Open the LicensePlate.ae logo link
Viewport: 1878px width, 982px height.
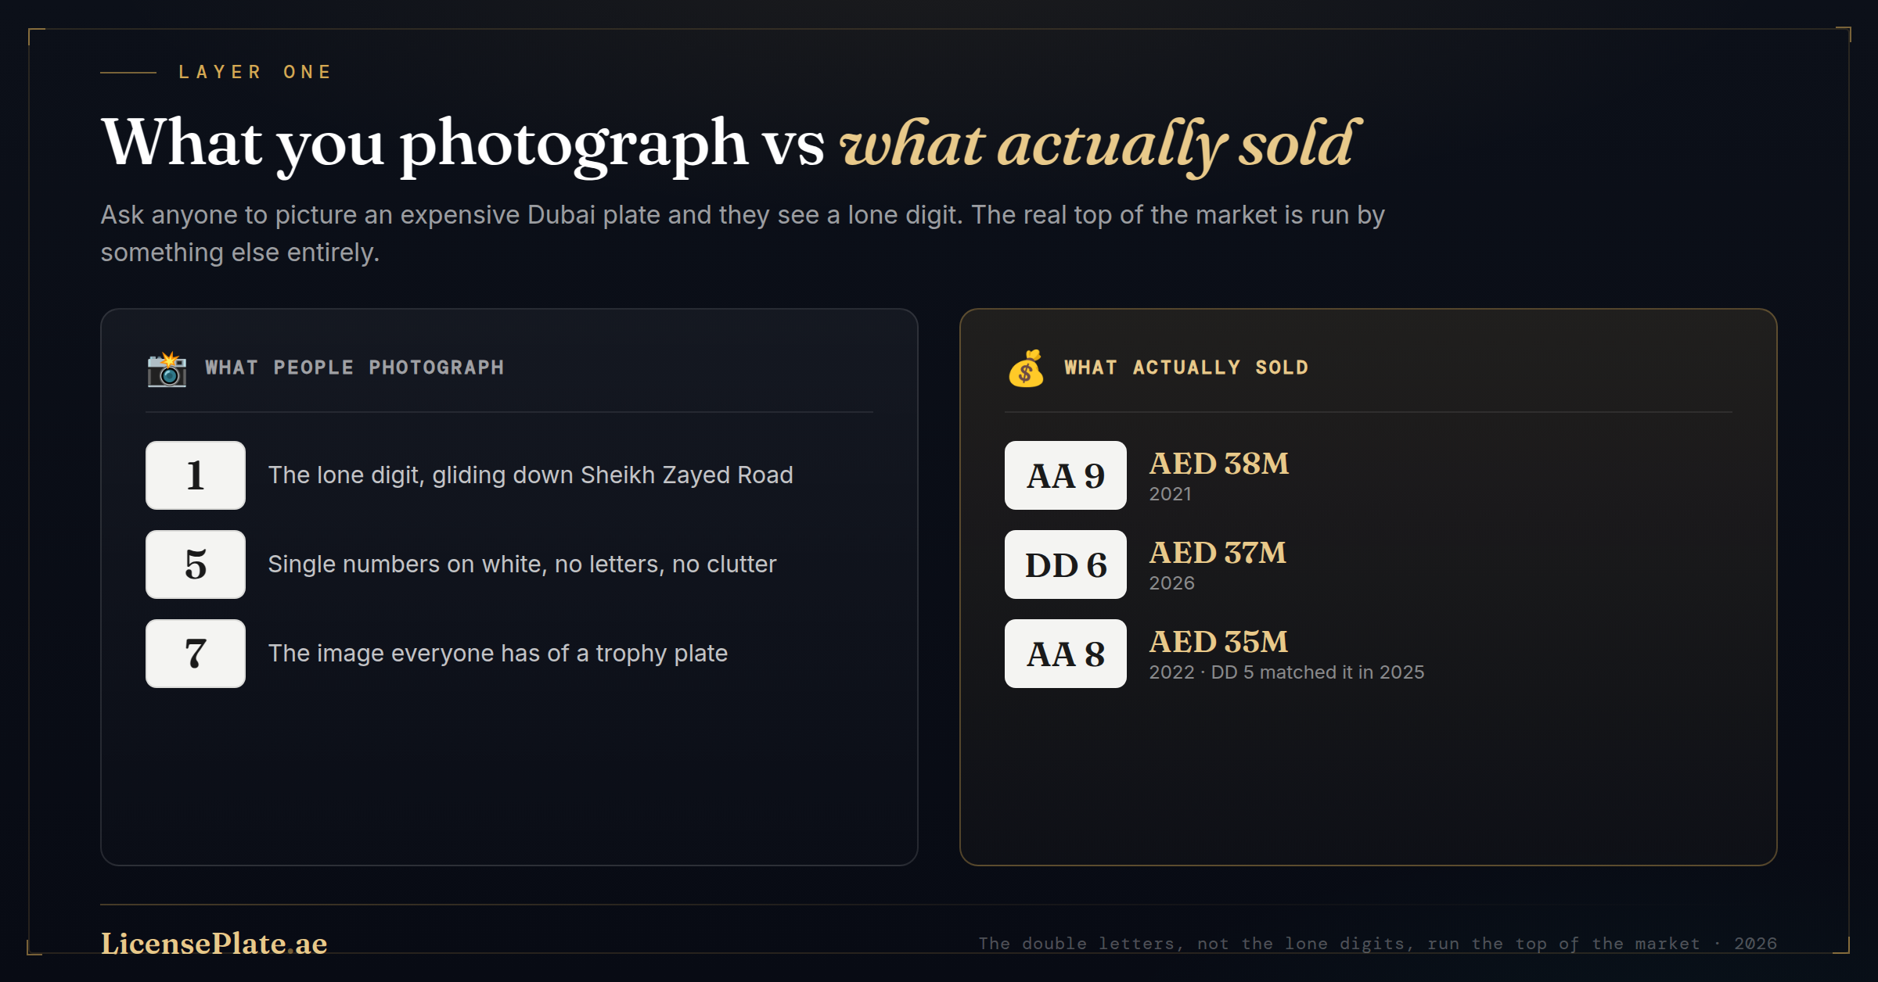pyautogui.click(x=214, y=943)
